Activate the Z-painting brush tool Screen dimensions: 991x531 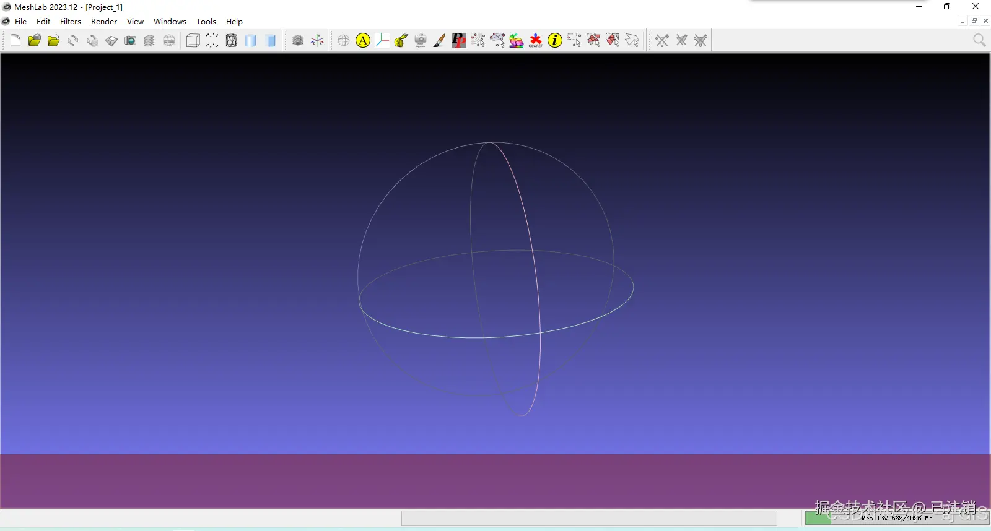click(x=439, y=40)
